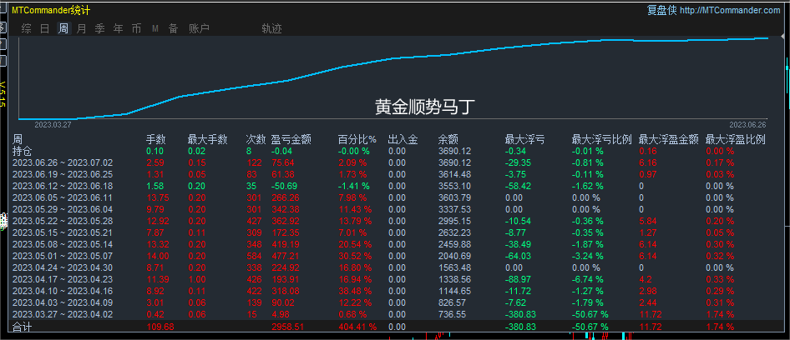Click the balance value 736.55
The width and height of the screenshot is (790, 340).
452,314
